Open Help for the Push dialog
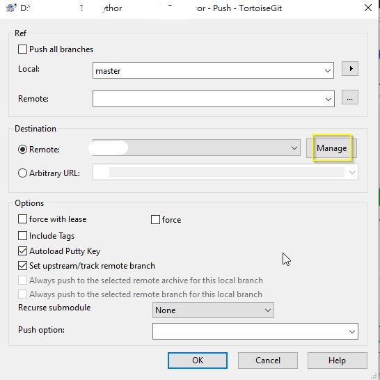This screenshot has width=380, height=380. [x=337, y=361]
